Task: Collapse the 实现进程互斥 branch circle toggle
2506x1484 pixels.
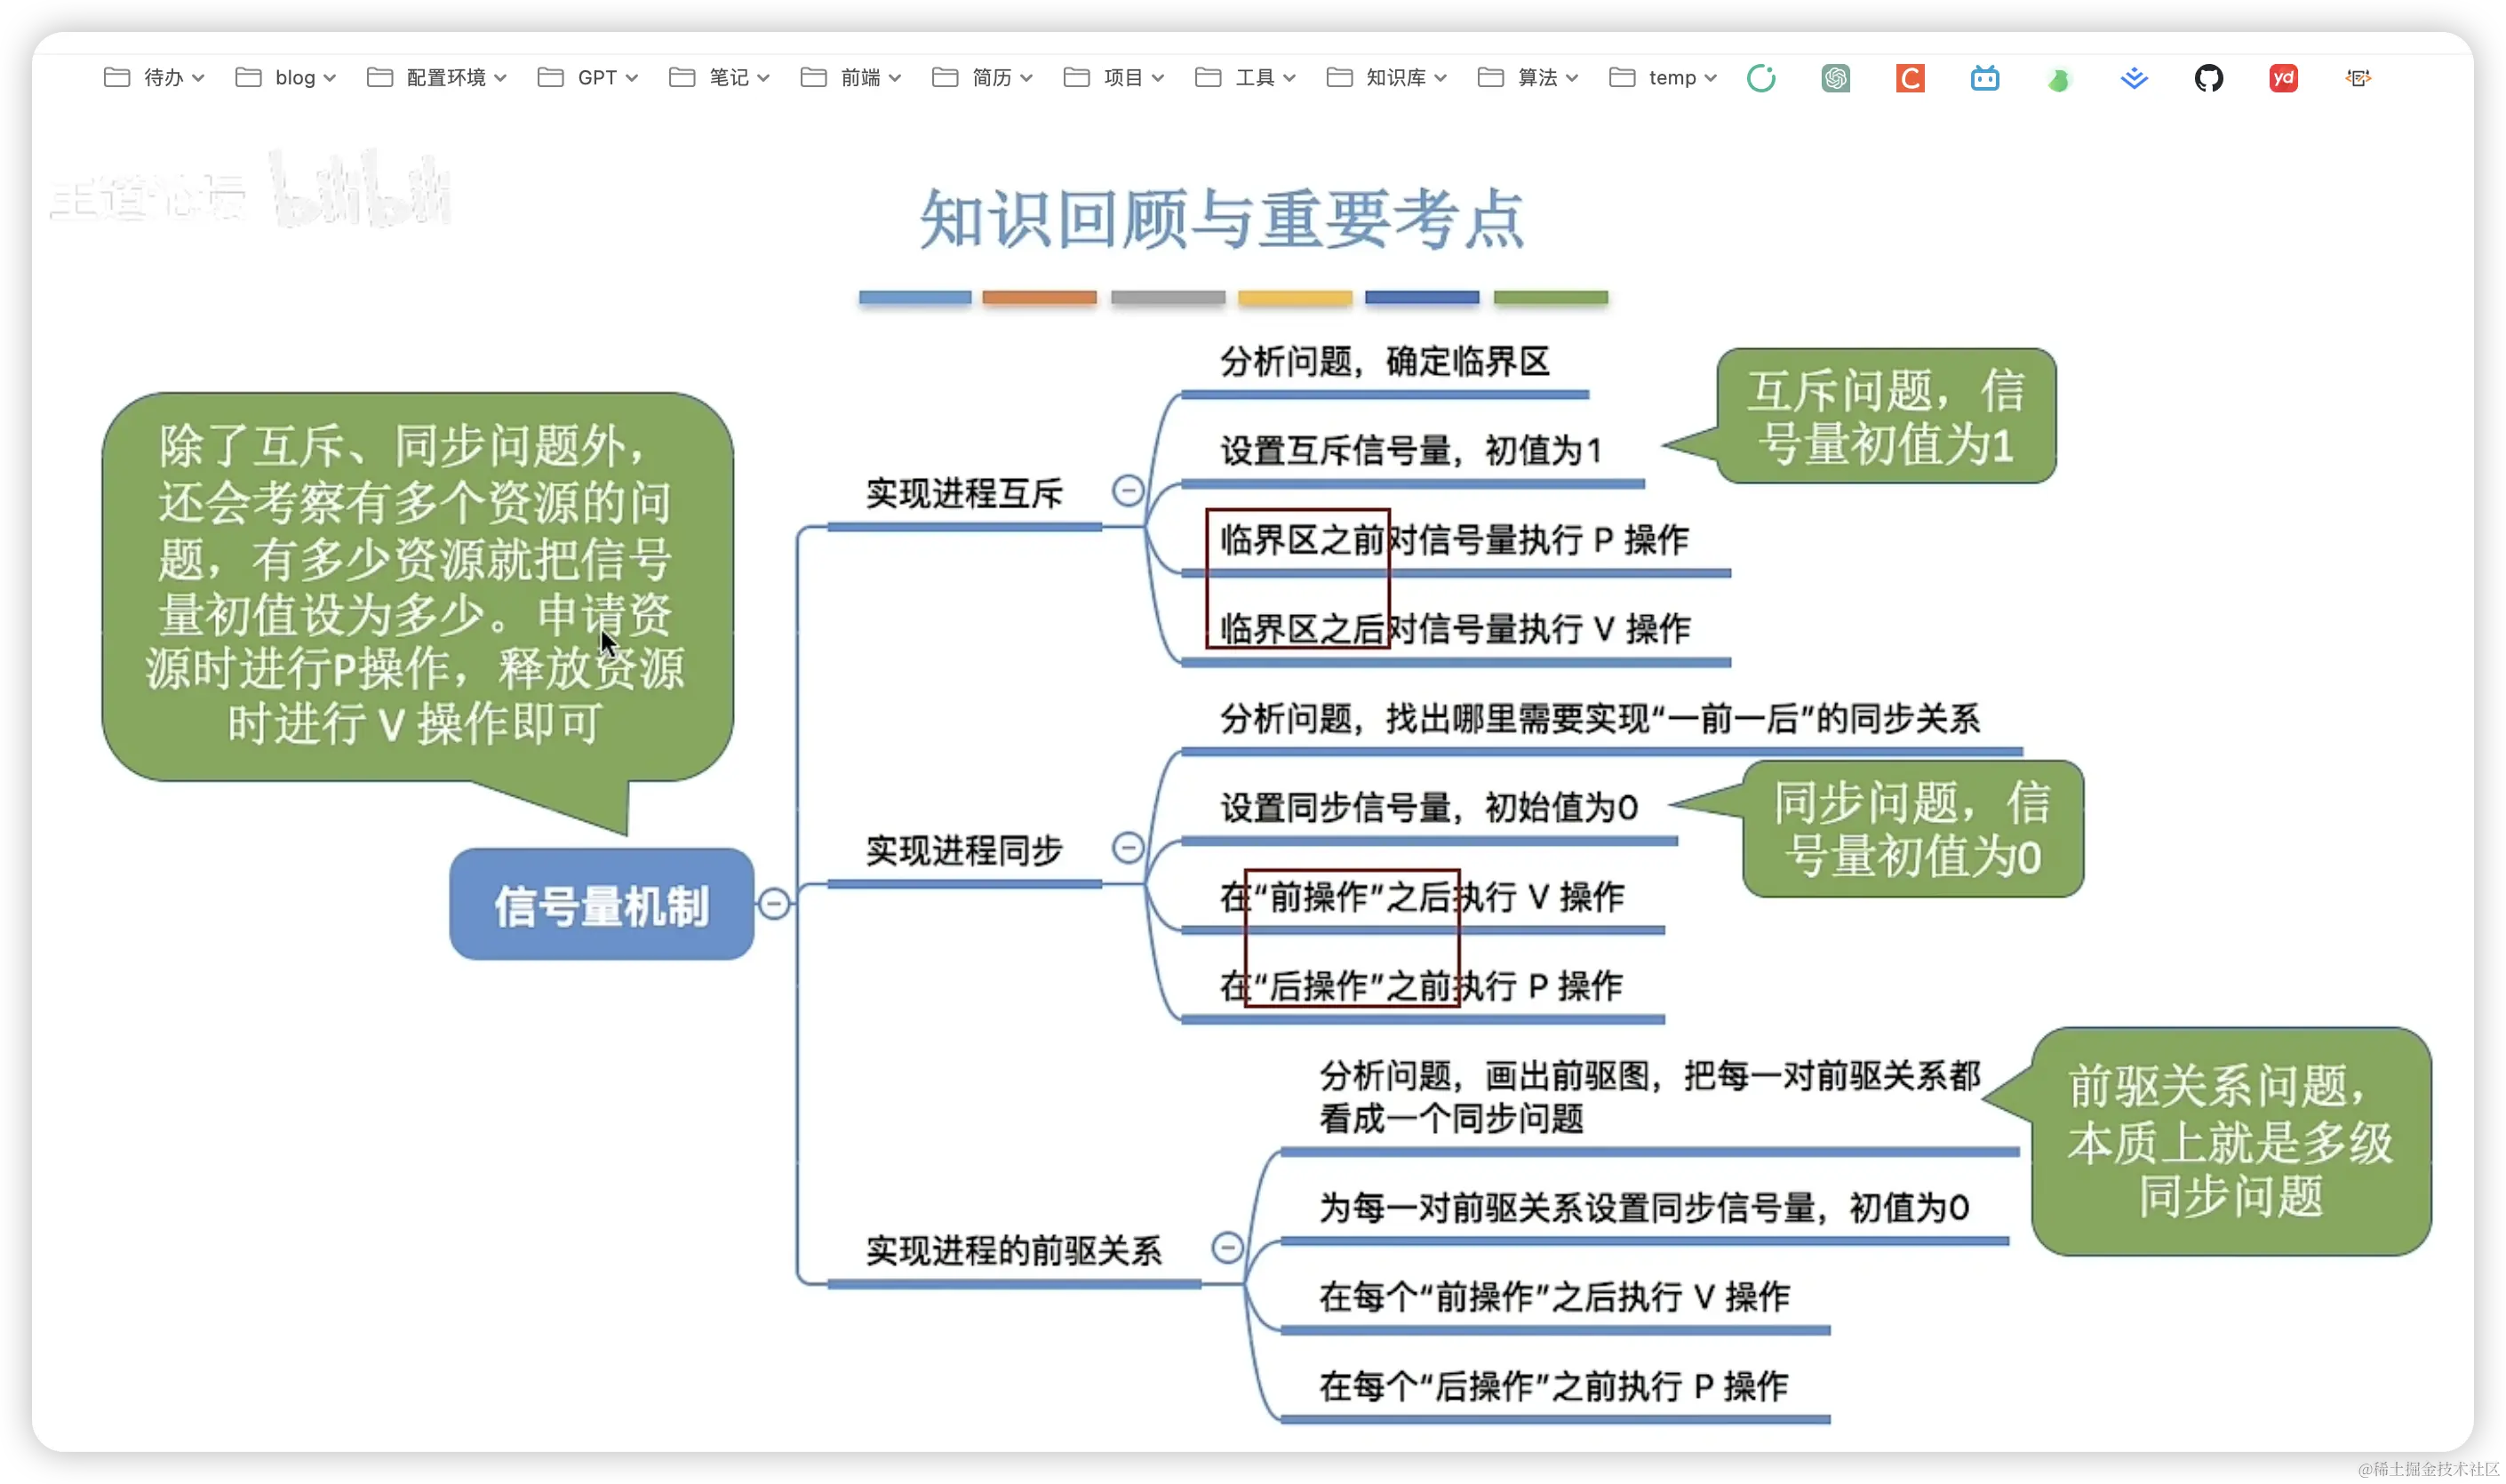Action: (x=1128, y=490)
